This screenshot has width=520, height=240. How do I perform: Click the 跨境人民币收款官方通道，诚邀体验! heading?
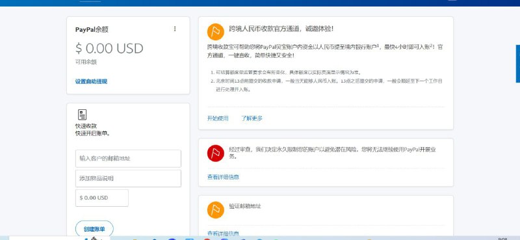click(x=281, y=29)
